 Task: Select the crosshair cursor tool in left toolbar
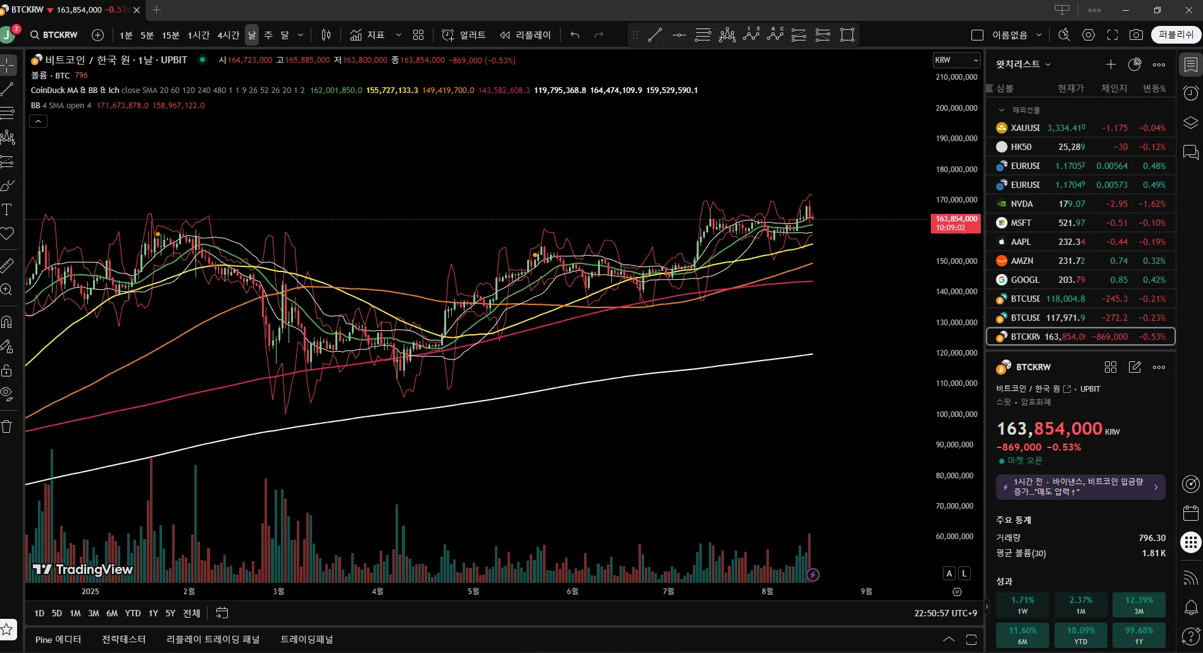click(8, 65)
